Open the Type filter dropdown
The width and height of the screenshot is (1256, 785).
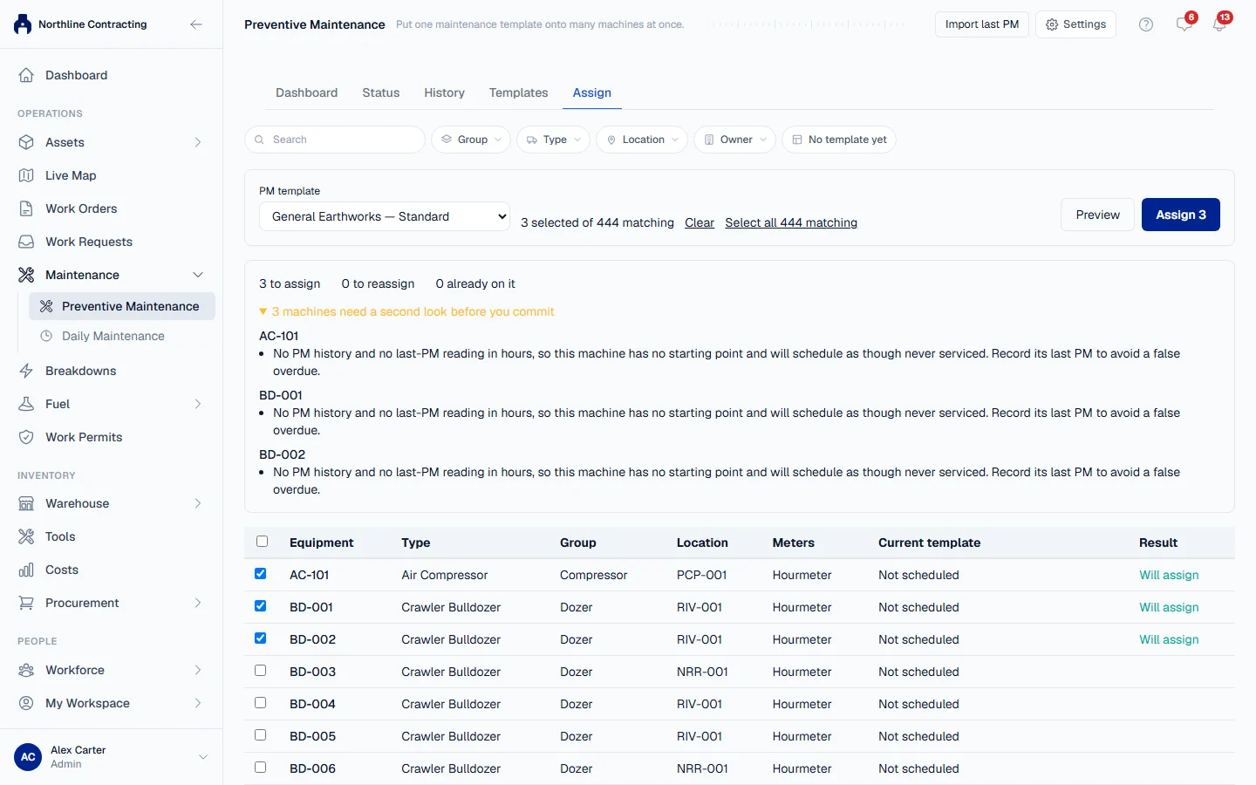[x=554, y=140]
